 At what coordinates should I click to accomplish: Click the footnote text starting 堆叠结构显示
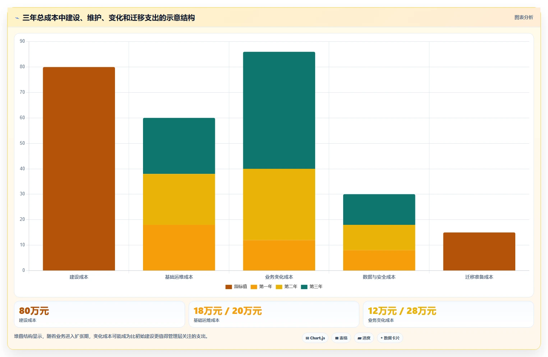point(111,337)
